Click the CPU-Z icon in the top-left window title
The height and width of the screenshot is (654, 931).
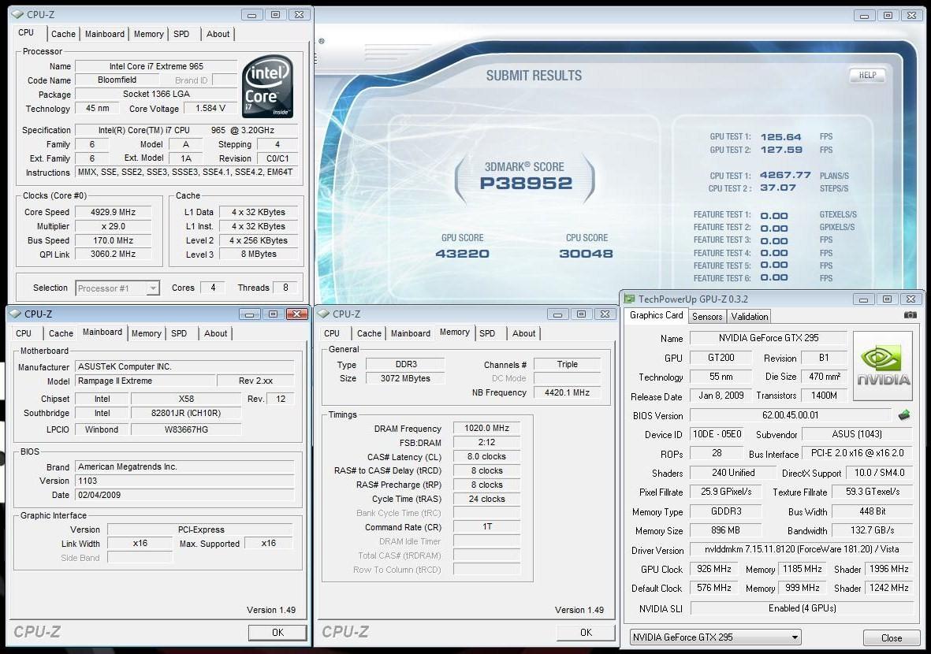pyautogui.click(x=17, y=14)
